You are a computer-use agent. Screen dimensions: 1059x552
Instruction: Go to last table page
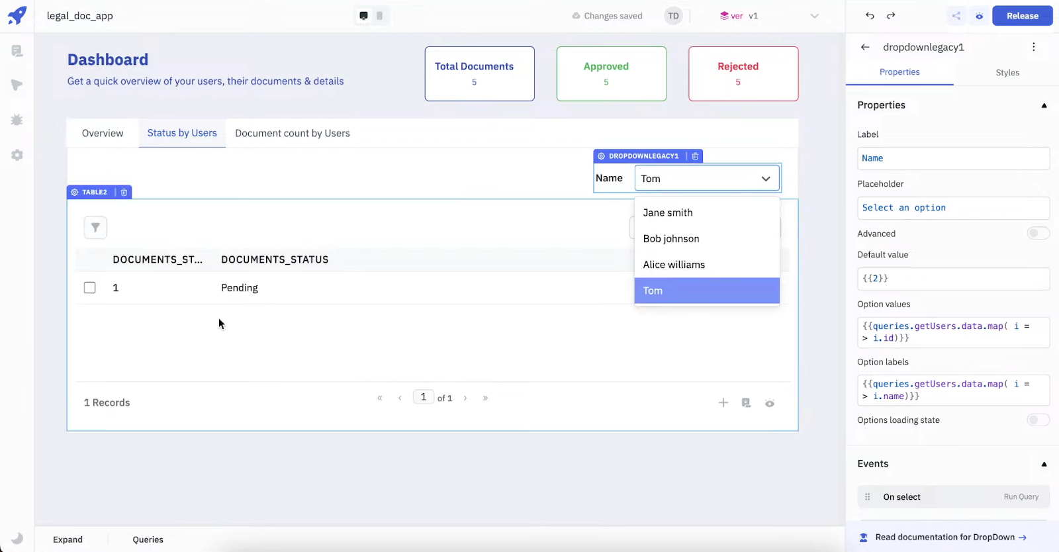(485, 398)
